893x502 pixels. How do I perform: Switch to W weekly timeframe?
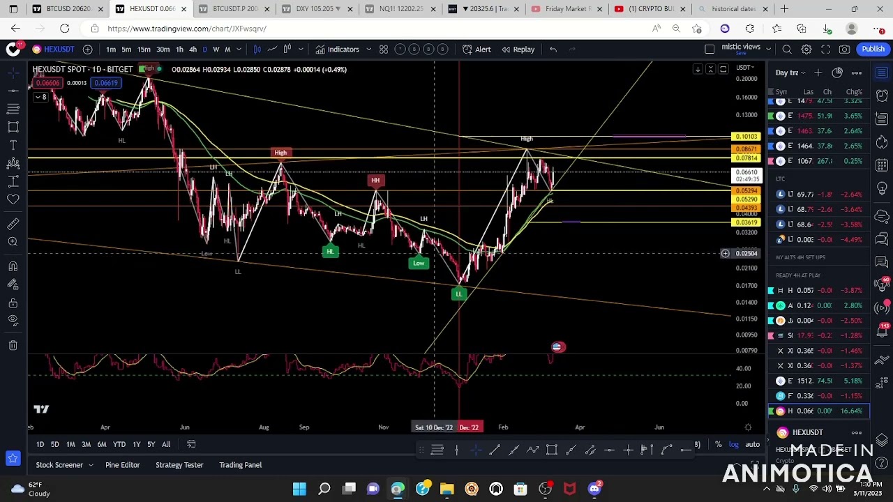pos(216,50)
